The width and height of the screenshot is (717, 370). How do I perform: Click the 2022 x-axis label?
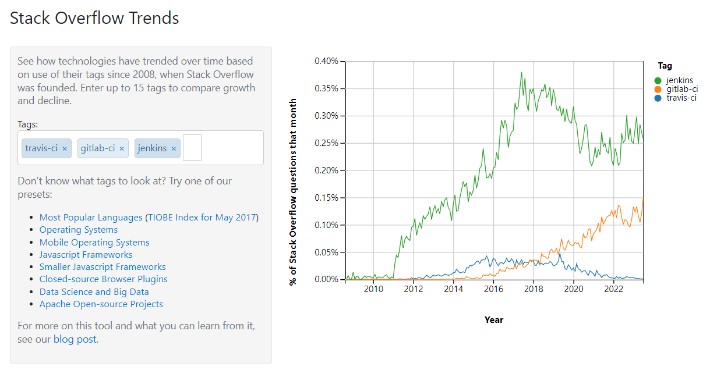614,289
